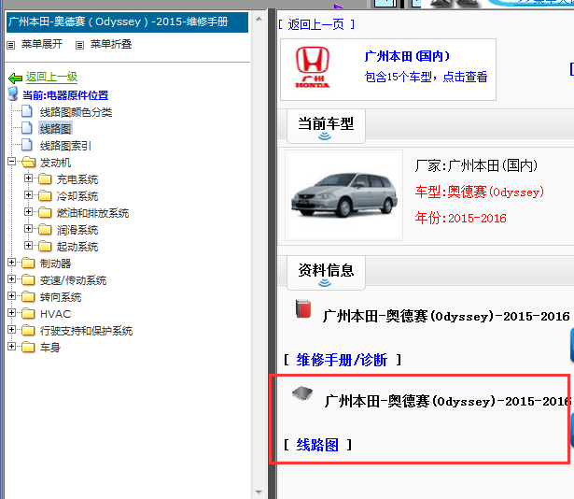
Task: Click 返回上一页 link
Action: click(x=315, y=24)
